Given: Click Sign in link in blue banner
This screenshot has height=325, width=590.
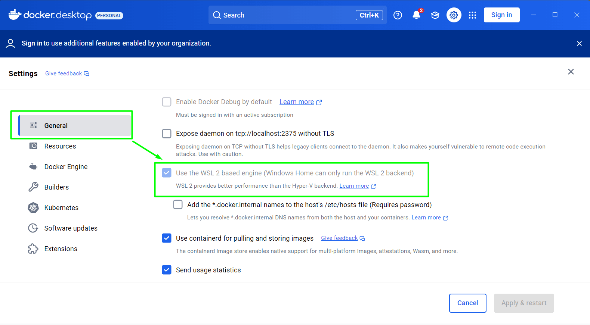Looking at the screenshot, I should click(32, 43).
